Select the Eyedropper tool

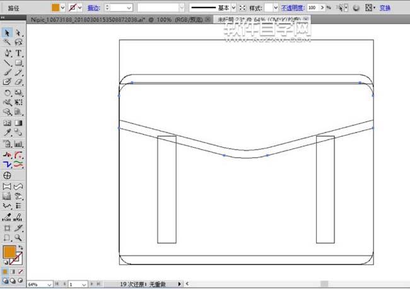pyautogui.click(x=8, y=133)
